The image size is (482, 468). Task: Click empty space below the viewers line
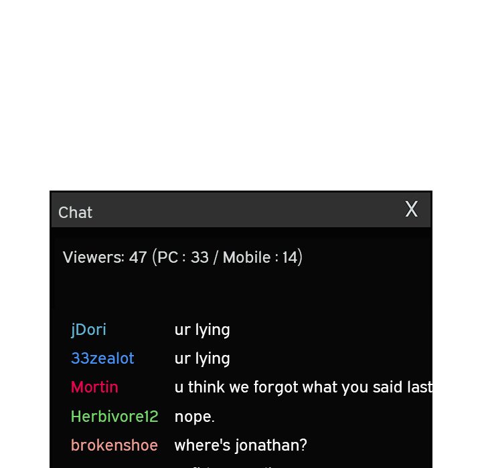241,291
